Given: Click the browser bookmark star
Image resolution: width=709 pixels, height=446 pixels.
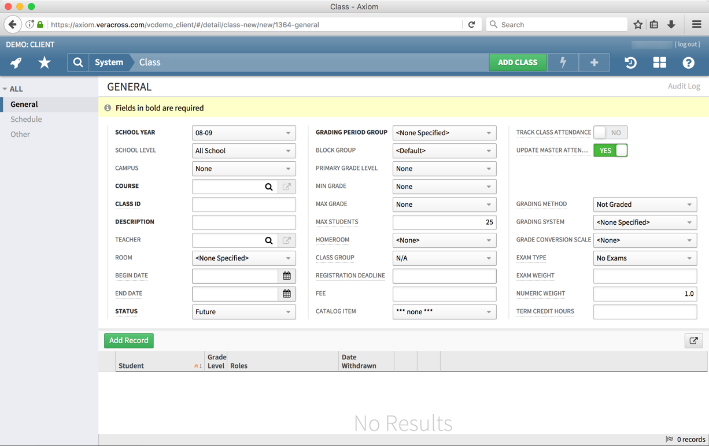Looking at the screenshot, I should coord(638,25).
